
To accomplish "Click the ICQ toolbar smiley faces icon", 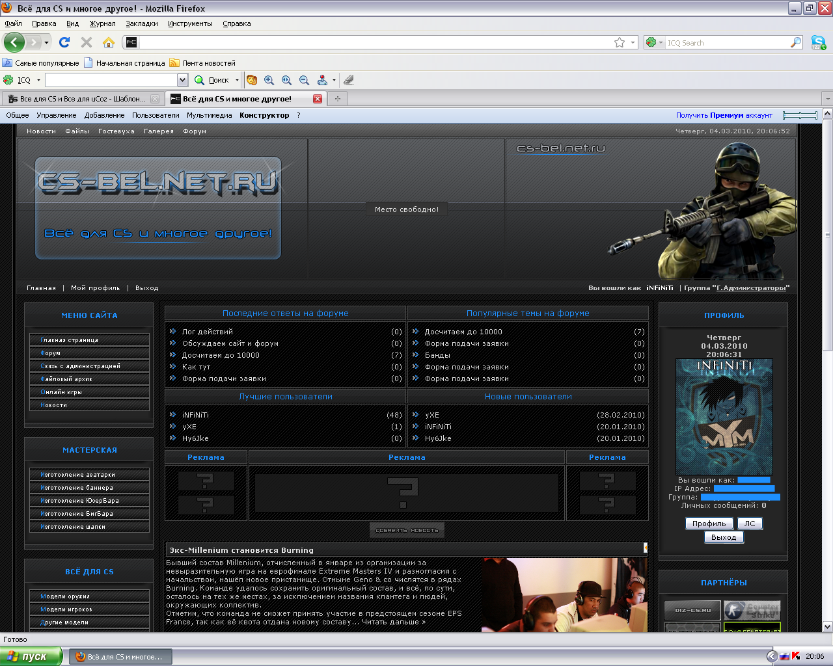I will [252, 80].
